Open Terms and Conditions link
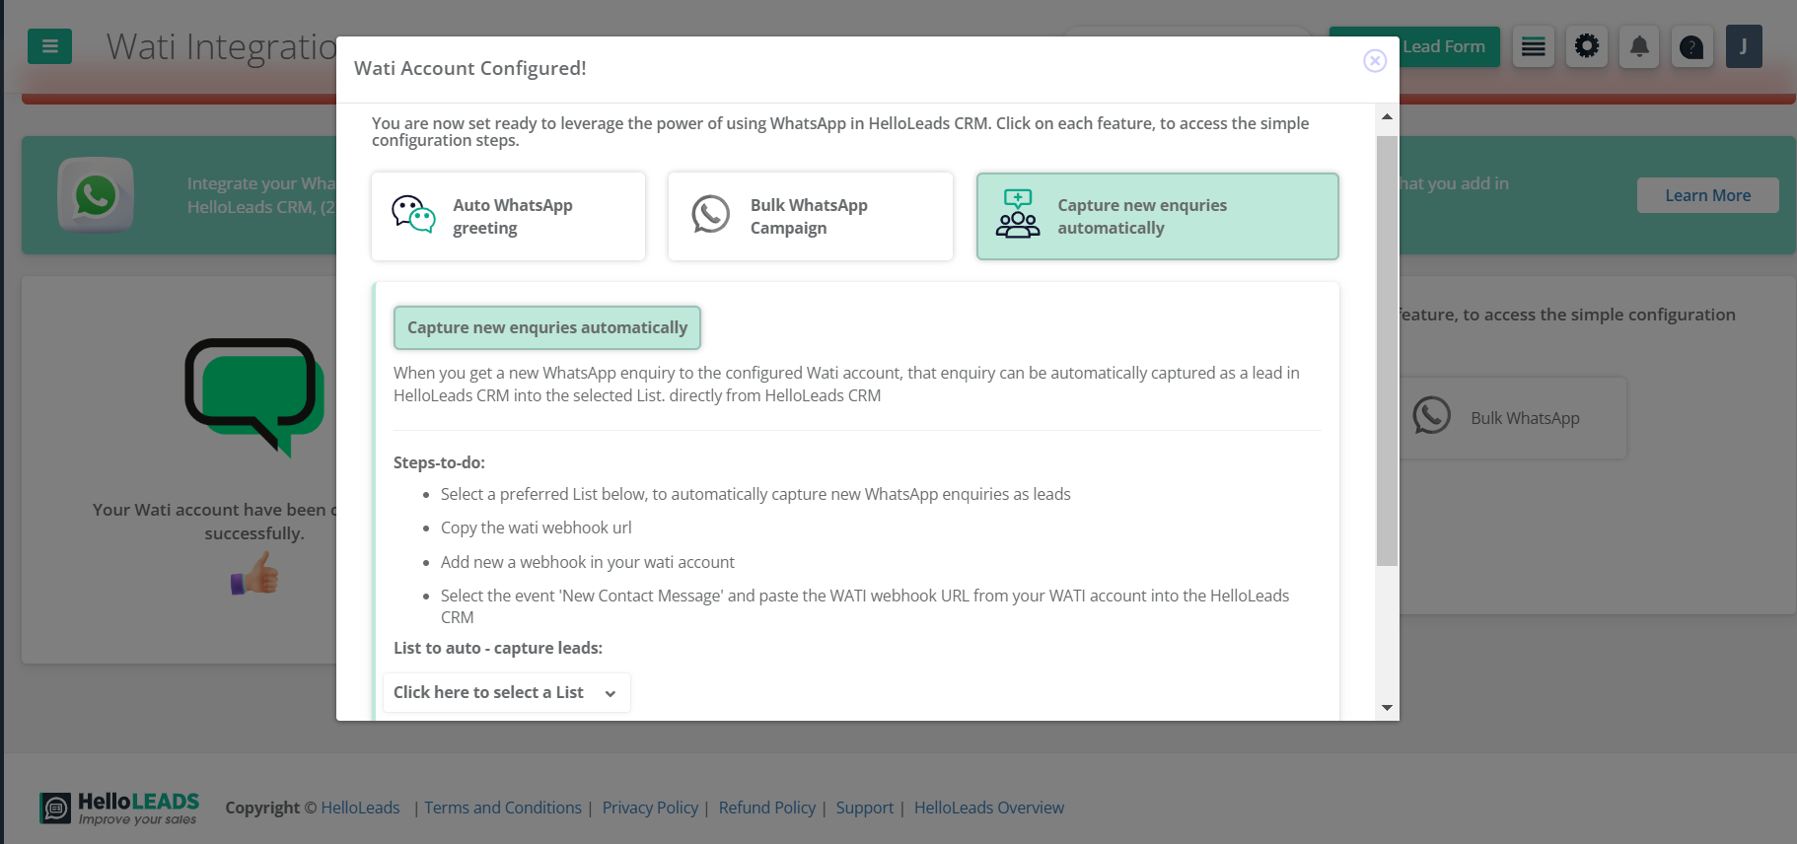The height and width of the screenshot is (844, 1797). click(x=503, y=808)
